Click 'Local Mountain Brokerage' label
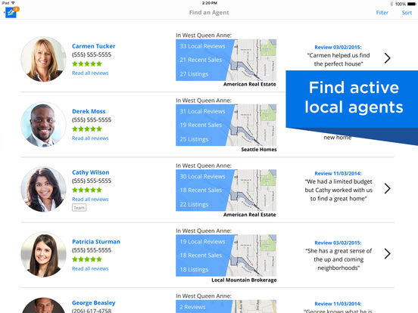Image resolution: width=418 pixels, height=313 pixels. click(244, 280)
